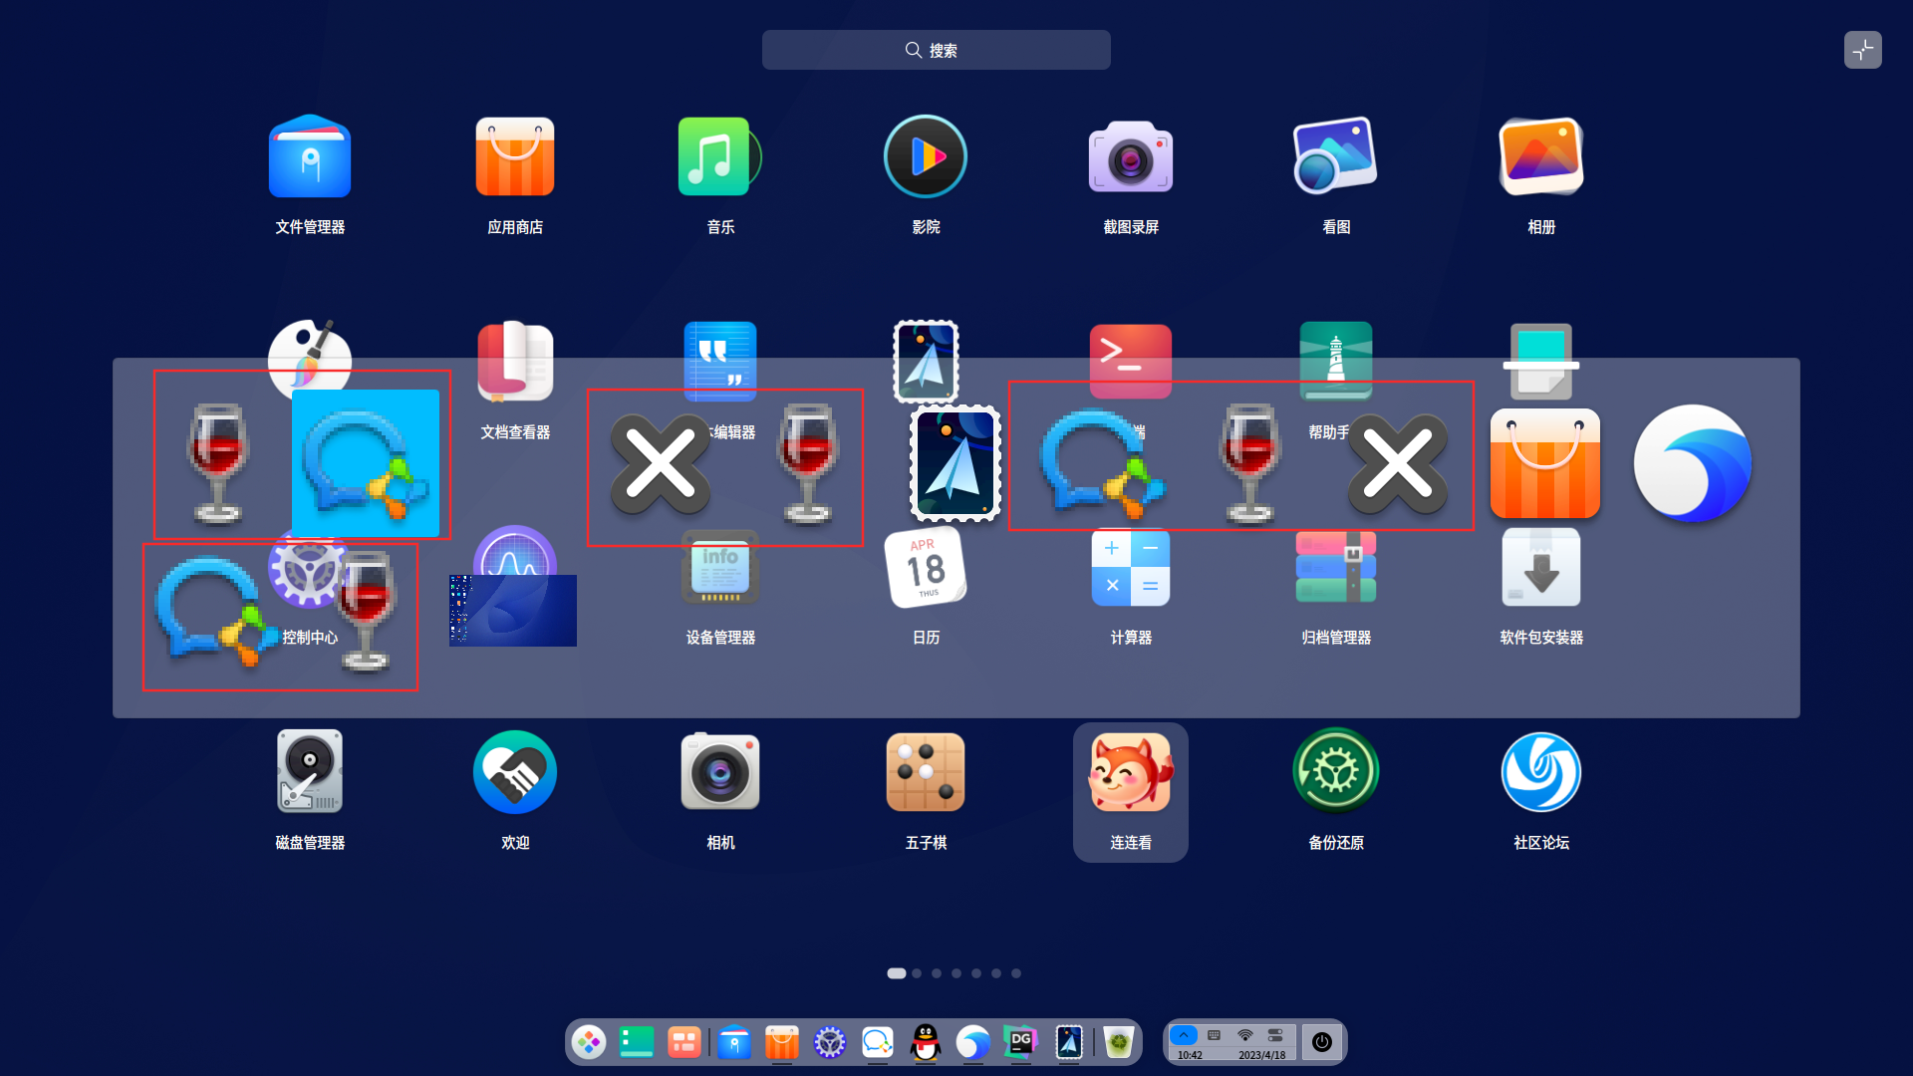Open file manager from the dock
1913x1076 pixels.
click(x=734, y=1042)
